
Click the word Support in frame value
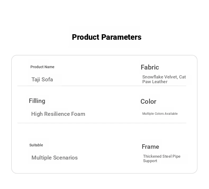(150, 161)
